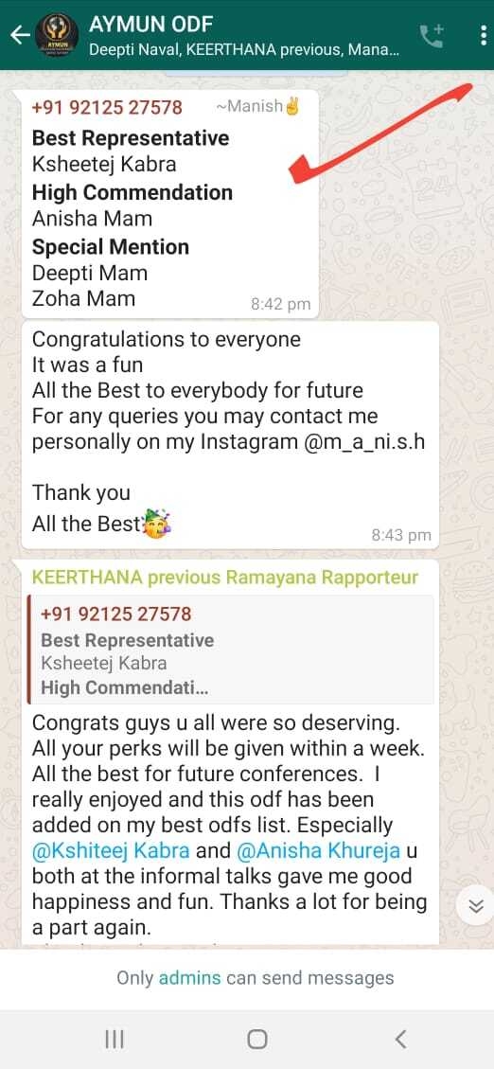Open the three-dot overflow menu

click(x=483, y=35)
